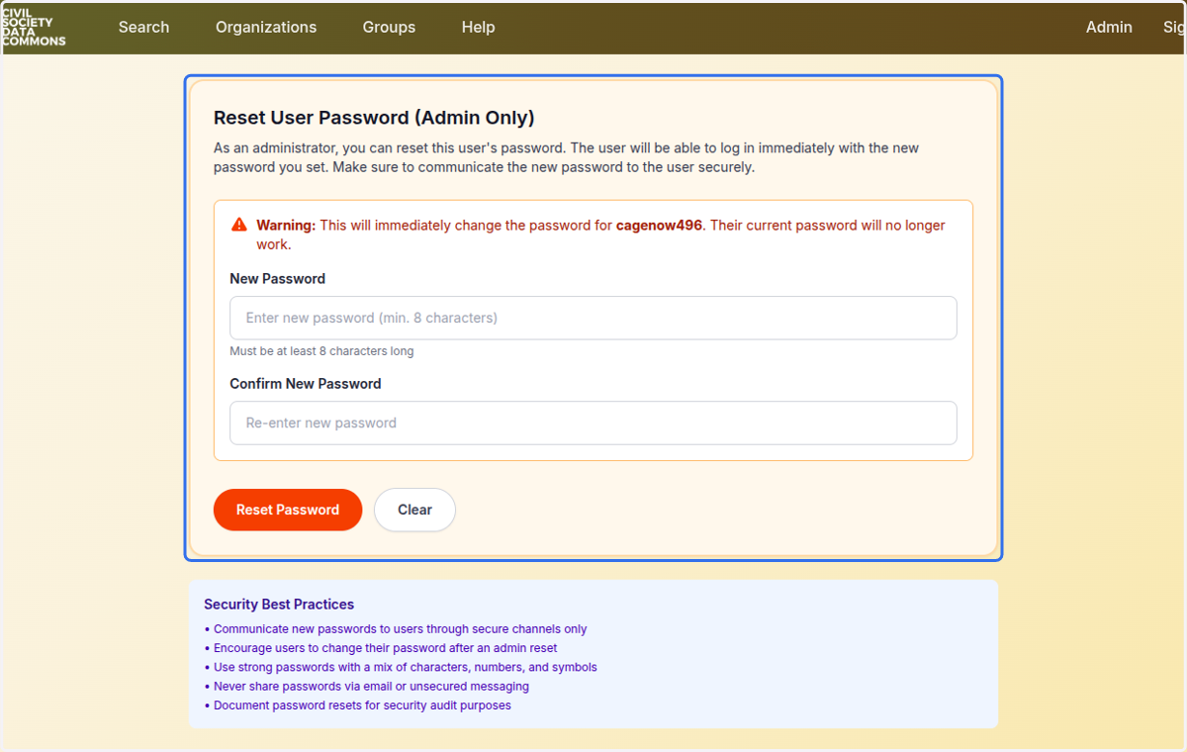This screenshot has height=752, width=1187.
Task: Click 'Never share passwords via email' bullet
Action: [367, 687]
